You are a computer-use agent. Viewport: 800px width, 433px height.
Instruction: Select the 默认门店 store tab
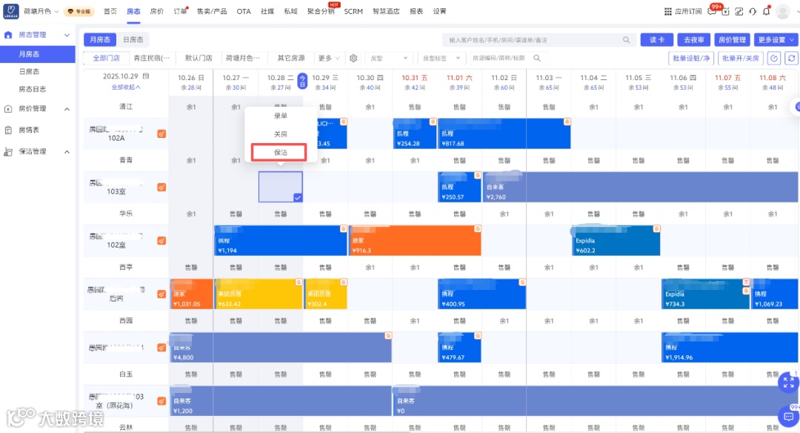pyautogui.click(x=199, y=59)
